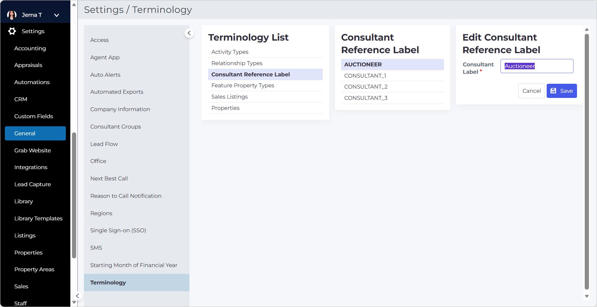Select the CONSULTANT_3 label row
This screenshot has height=307, width=597.
[x=392, y=98]
